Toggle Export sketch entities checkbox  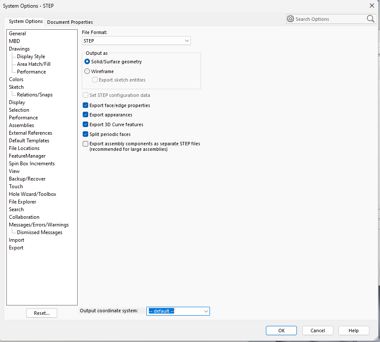point(95,80)
